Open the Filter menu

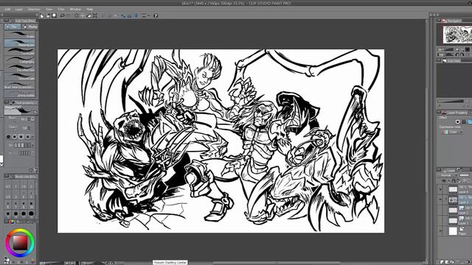(61, 9)
